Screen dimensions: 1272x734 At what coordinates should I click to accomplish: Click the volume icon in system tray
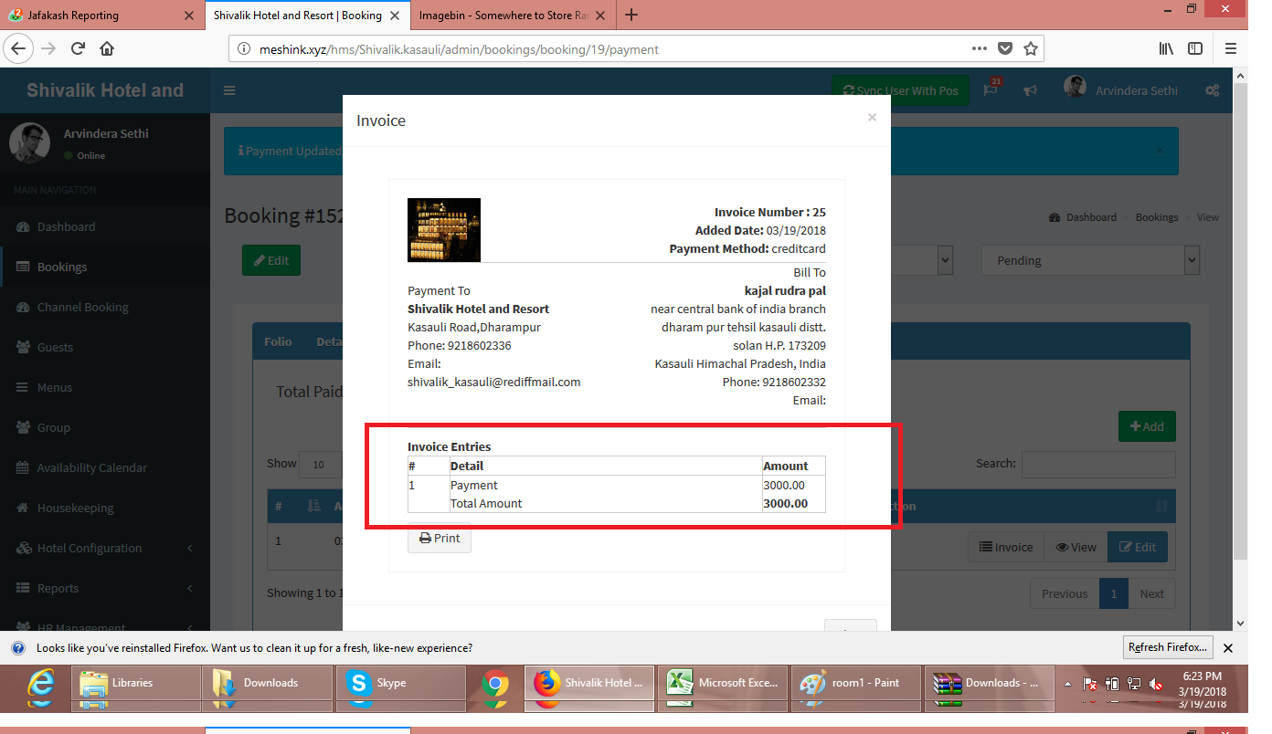(1157, 683)
